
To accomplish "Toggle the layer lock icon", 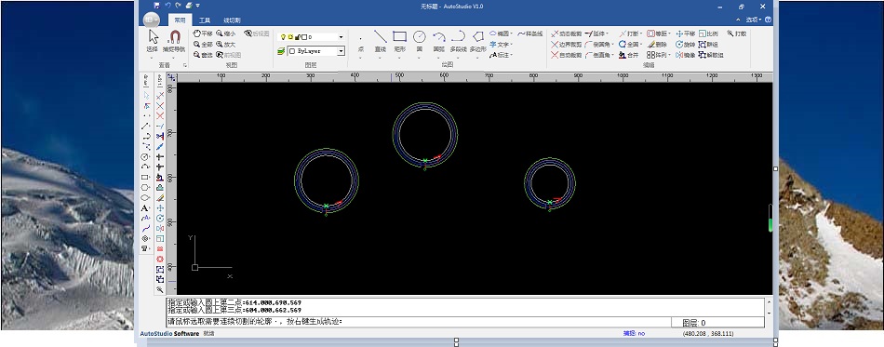I will [297, 36].
